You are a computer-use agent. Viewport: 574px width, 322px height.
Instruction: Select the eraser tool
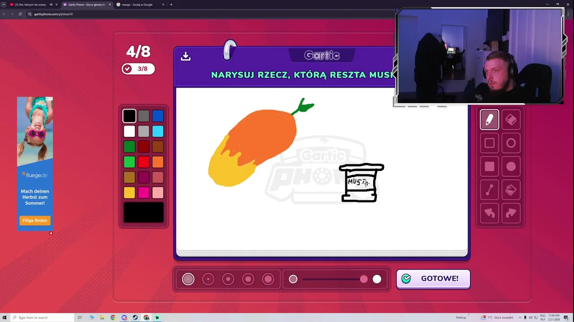[x=511, y=120]
